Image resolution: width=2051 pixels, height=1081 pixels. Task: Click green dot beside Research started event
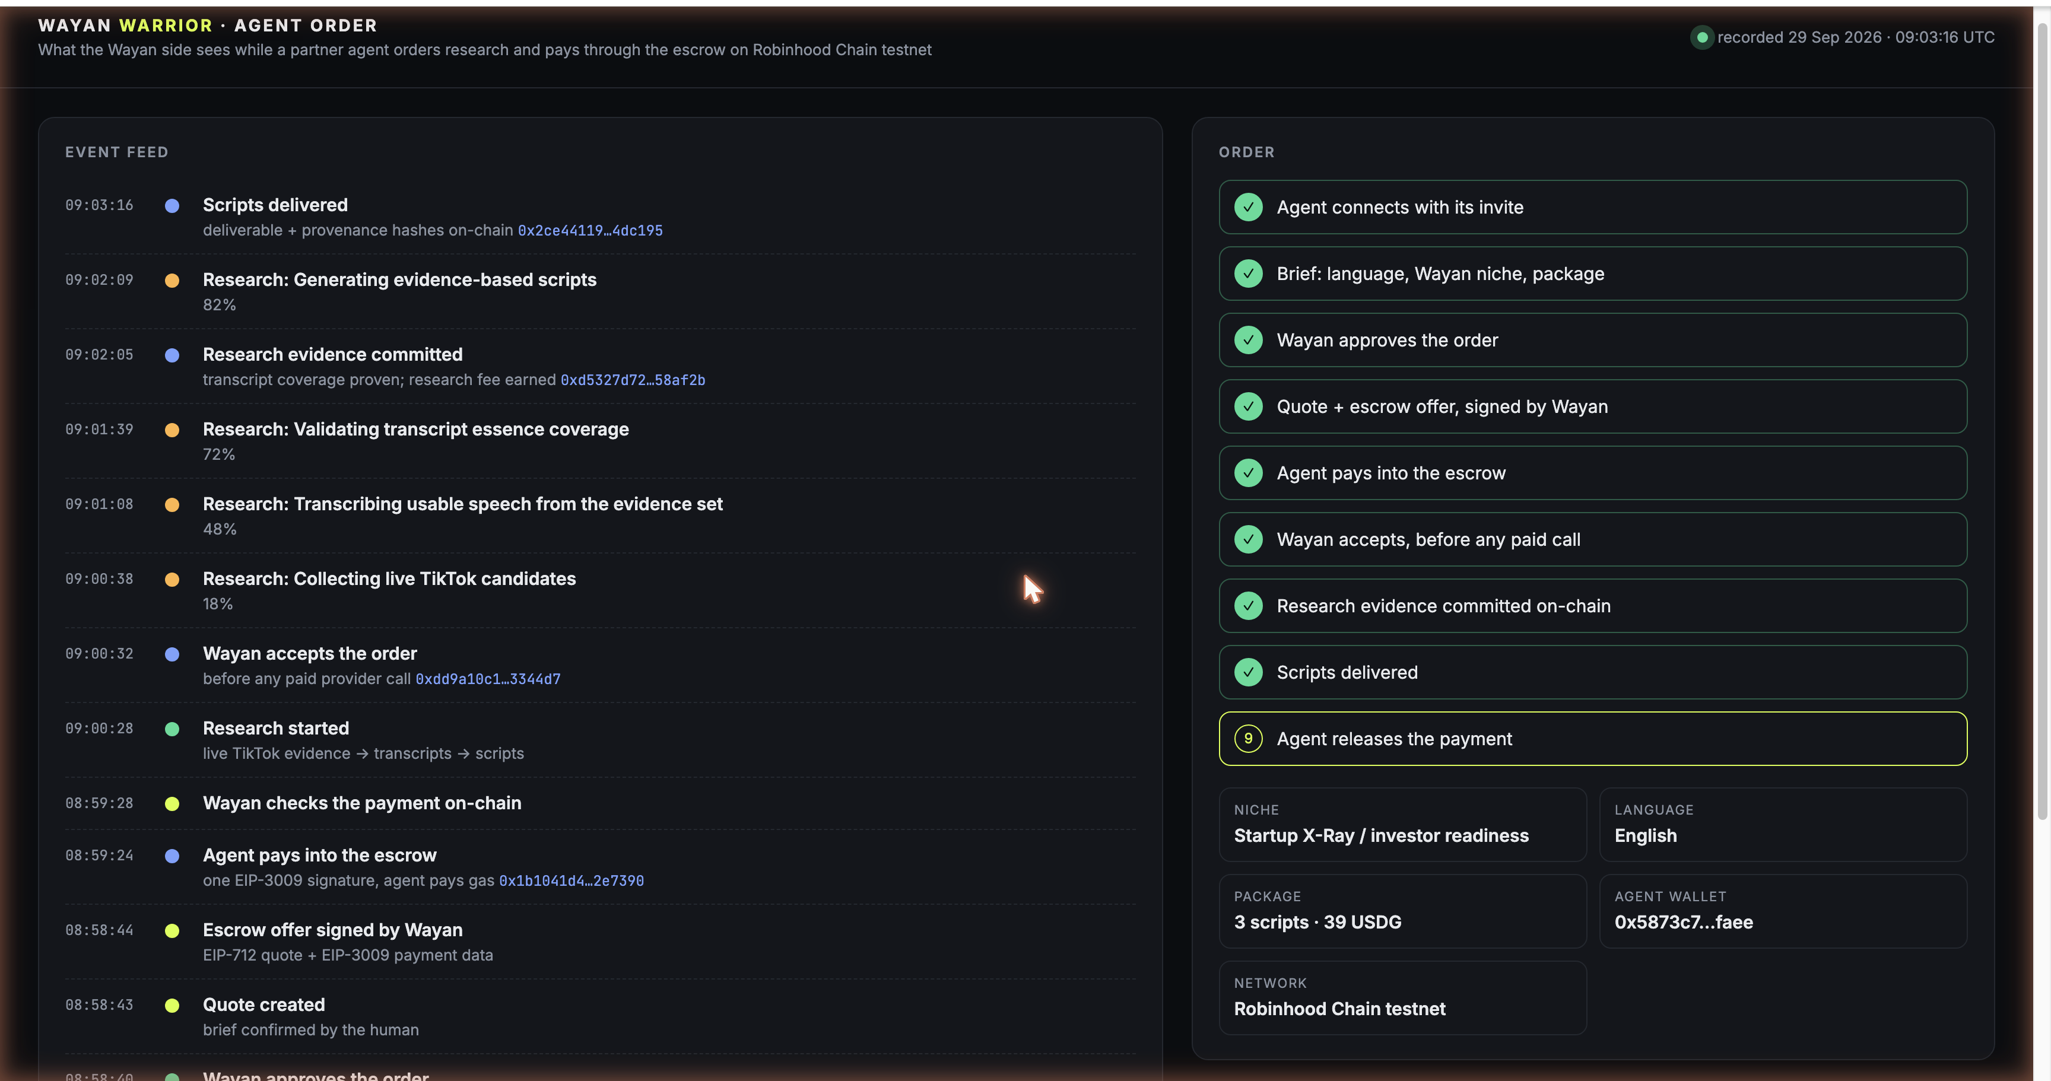click(172, 729)
